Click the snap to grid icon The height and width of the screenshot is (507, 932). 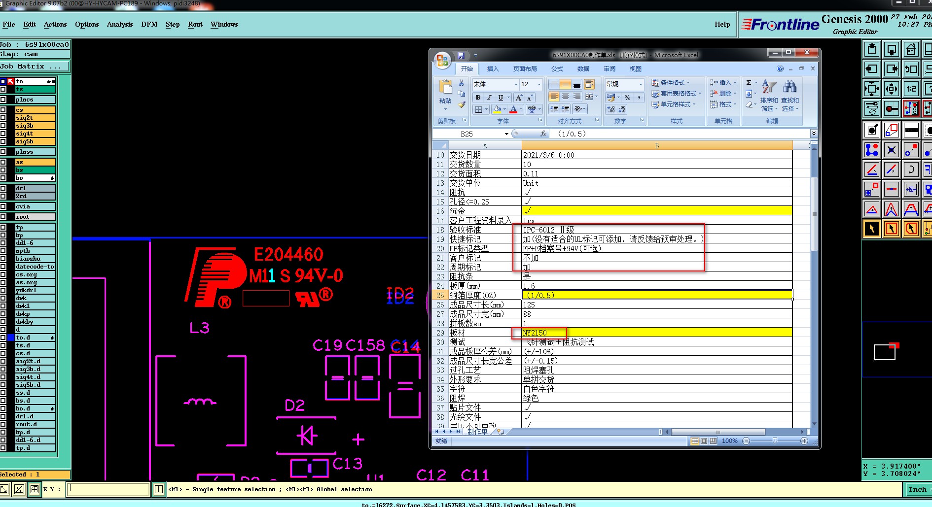pyautogui.click(x=892, y=108)
